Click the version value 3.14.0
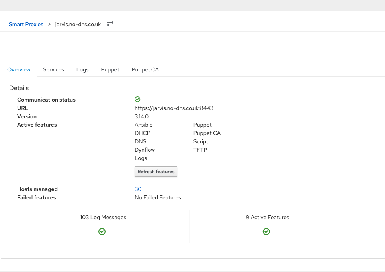Image resolution: width=385 pixels, height=272 pixels. (141, 116)
